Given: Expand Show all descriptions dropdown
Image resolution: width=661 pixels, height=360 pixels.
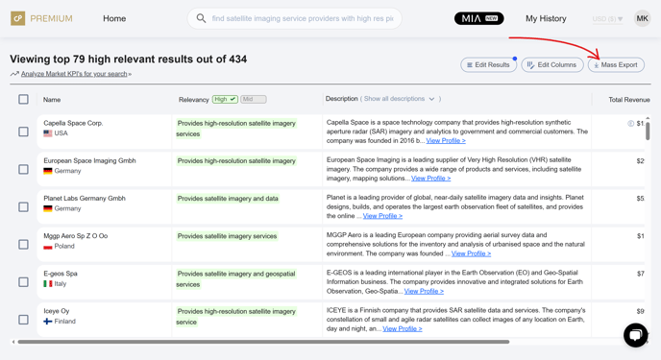Looking at the screenshot, I should [399, 99].
